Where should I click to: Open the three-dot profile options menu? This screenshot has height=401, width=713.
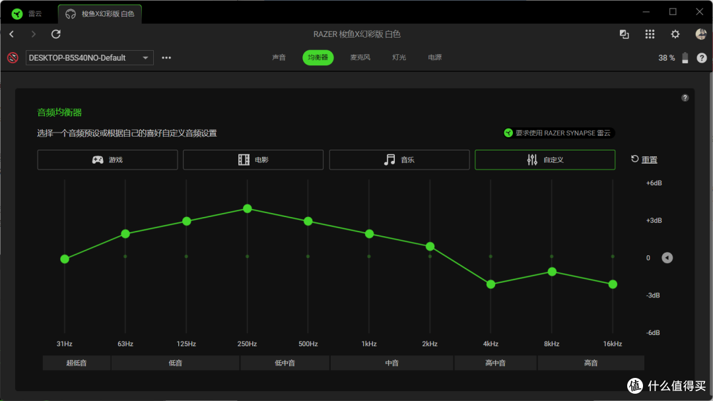pos(166,57)
